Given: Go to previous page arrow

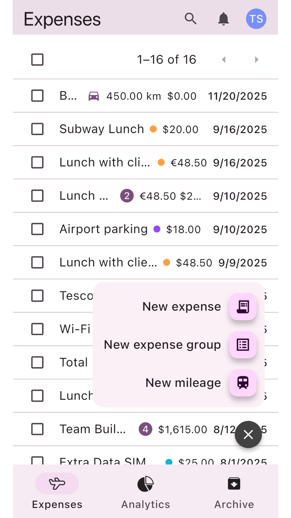Looking at the screenshot, I should (x=223, y=60).
